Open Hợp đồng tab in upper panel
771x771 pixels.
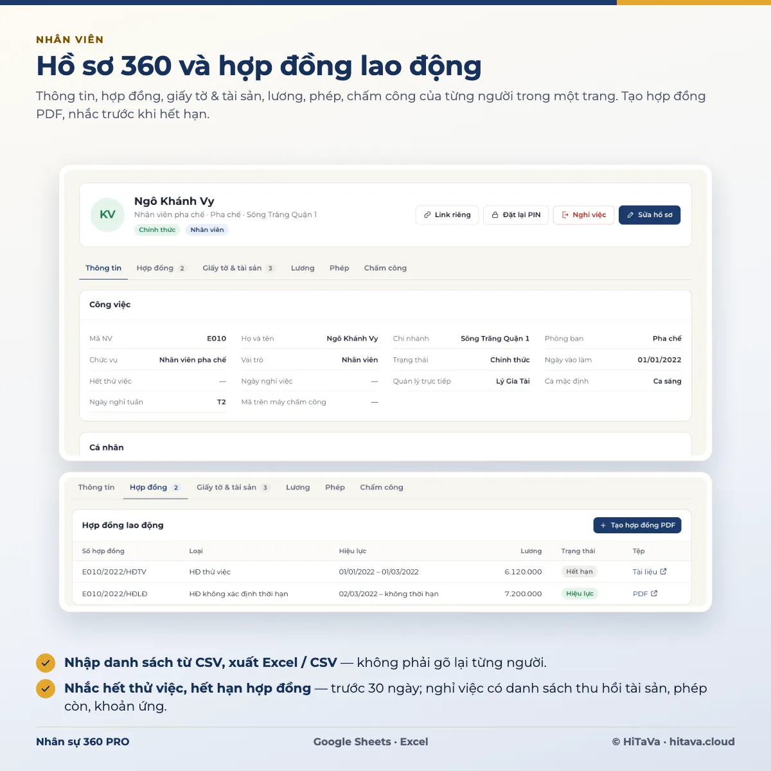pos(161,268)
